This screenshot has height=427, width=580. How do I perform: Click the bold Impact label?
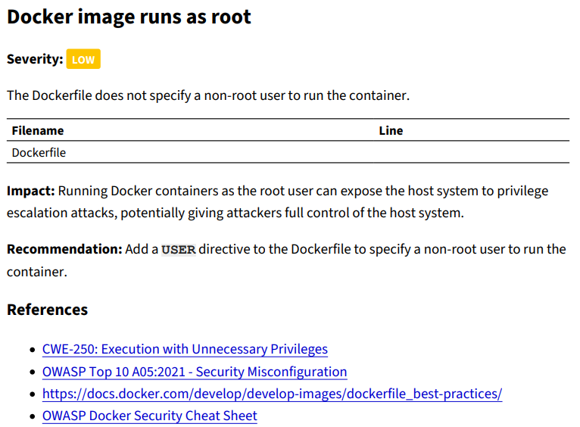click(31, 190)
